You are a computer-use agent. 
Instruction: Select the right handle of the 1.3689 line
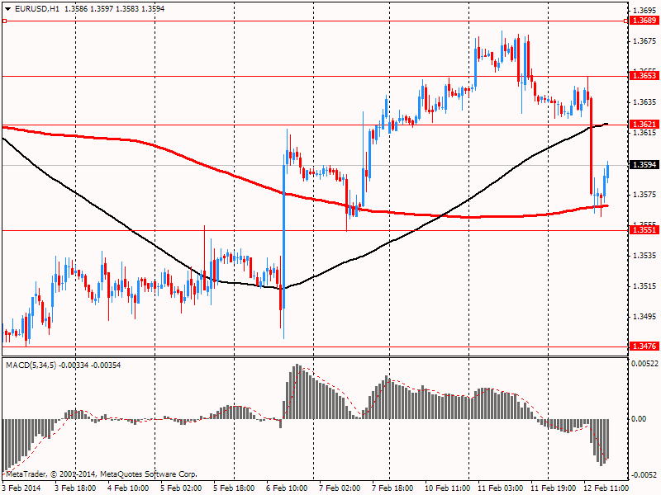click(626, 21)
